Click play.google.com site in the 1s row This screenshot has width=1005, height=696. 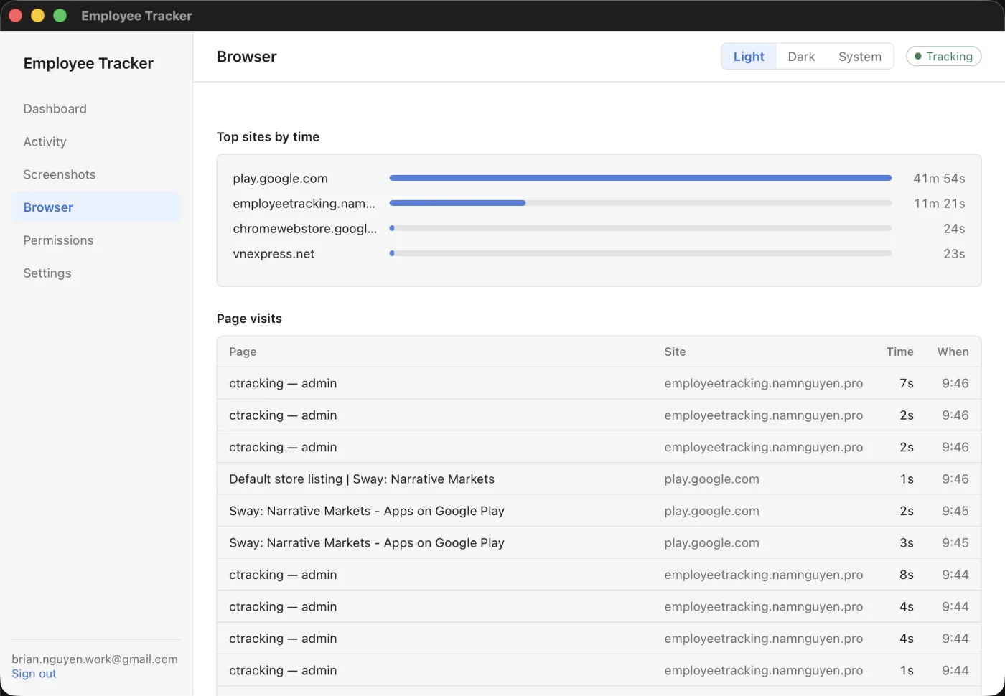click(711, 479)
